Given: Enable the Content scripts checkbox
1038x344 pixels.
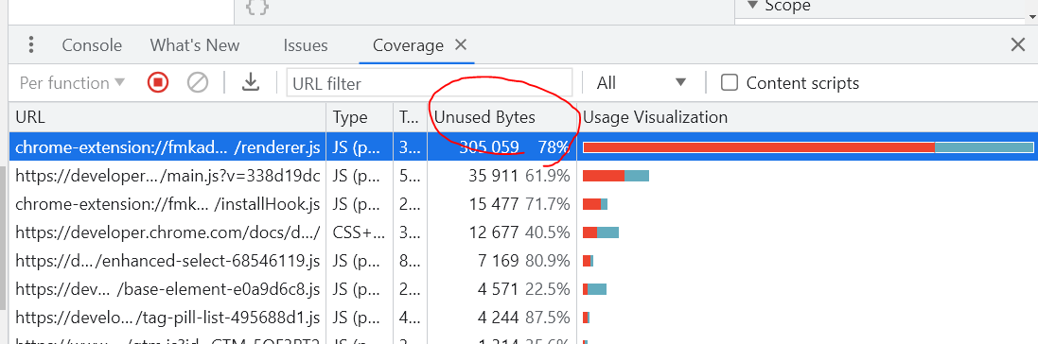Looking at the screenshot, I should 730,83.
